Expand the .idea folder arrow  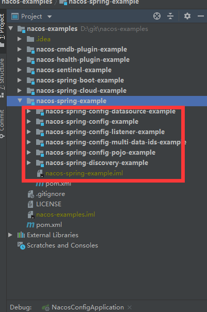(20, 39)
